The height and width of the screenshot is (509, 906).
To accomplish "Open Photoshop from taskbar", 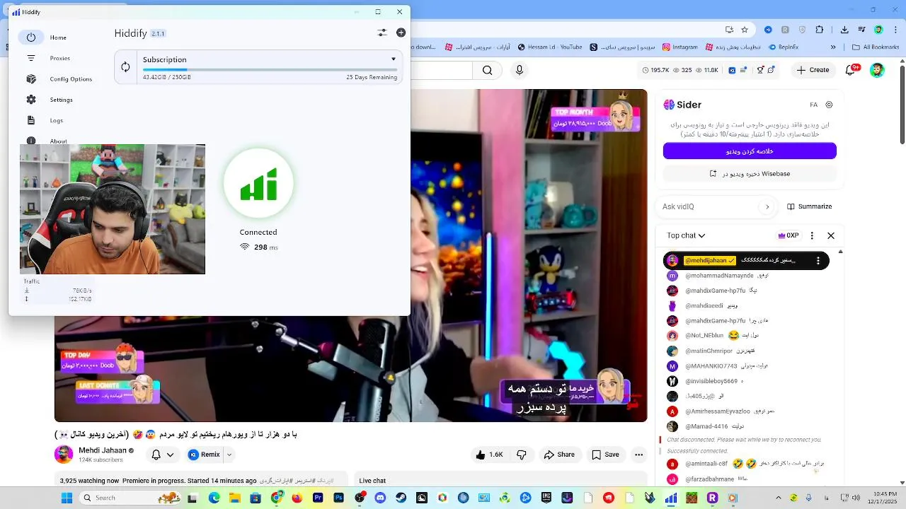I will pos(338,498).
